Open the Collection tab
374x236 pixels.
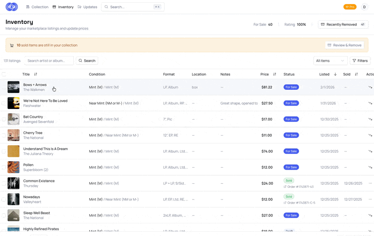coord(37,7)
